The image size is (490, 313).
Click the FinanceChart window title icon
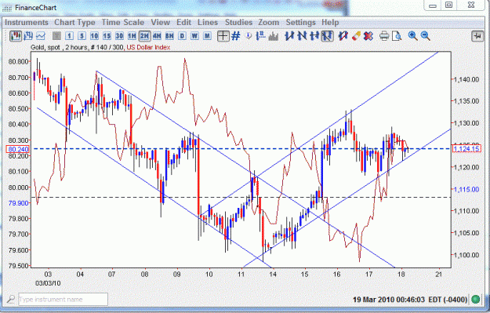point(7,8)
